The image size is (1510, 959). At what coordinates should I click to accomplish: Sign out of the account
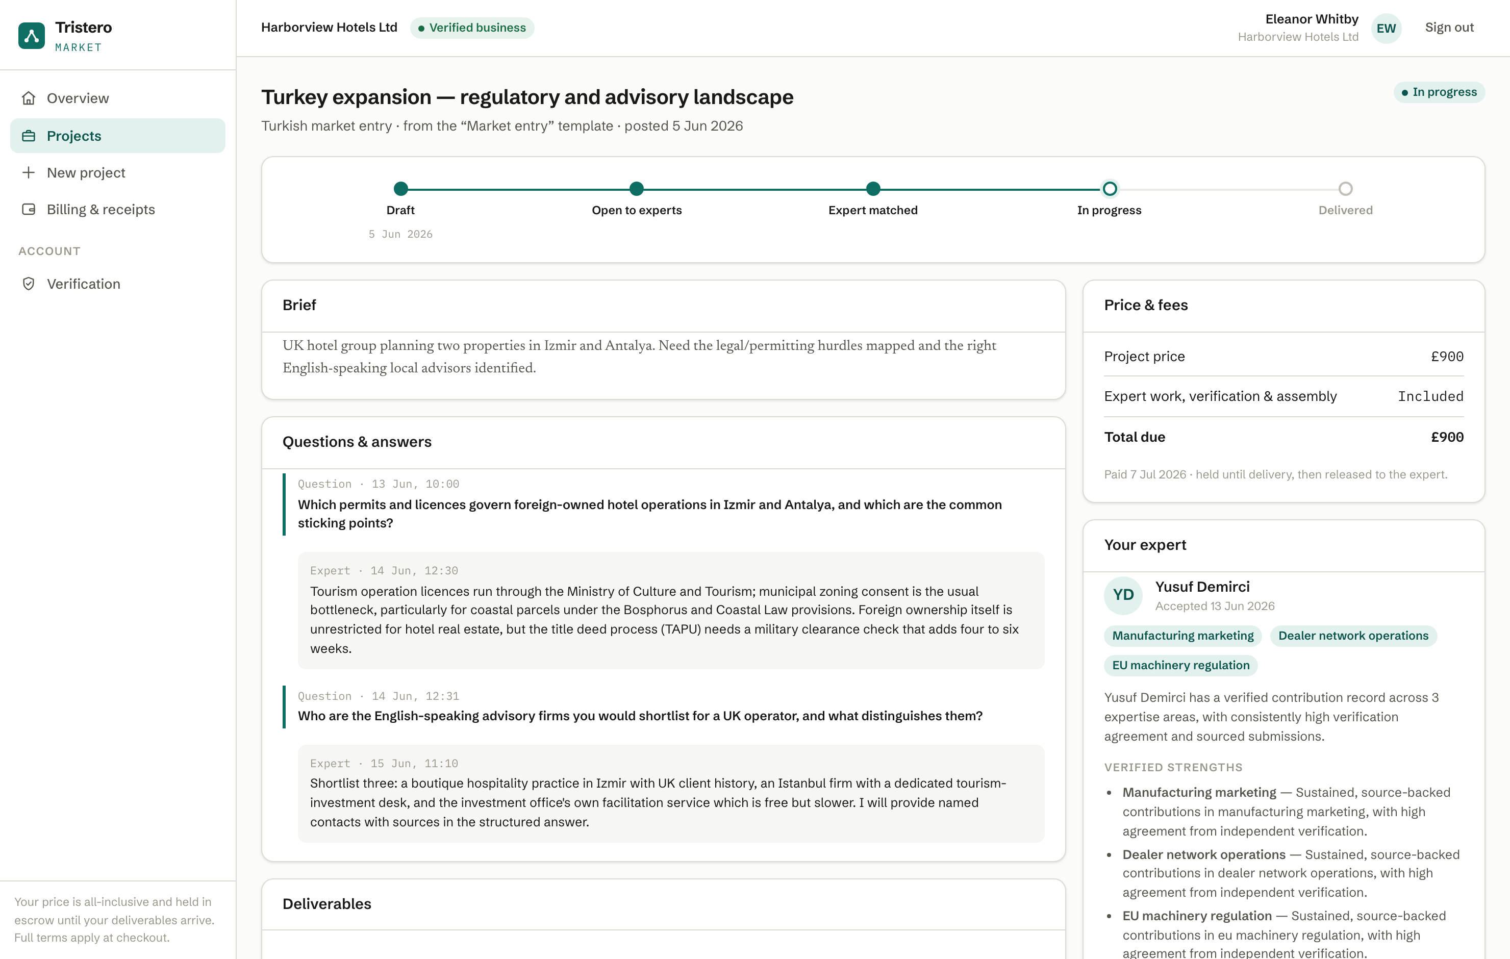pos(1449,28)
